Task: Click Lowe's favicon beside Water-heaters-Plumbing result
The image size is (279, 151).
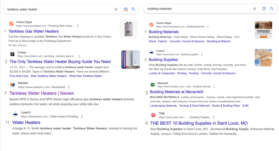Action: (16, 114)
